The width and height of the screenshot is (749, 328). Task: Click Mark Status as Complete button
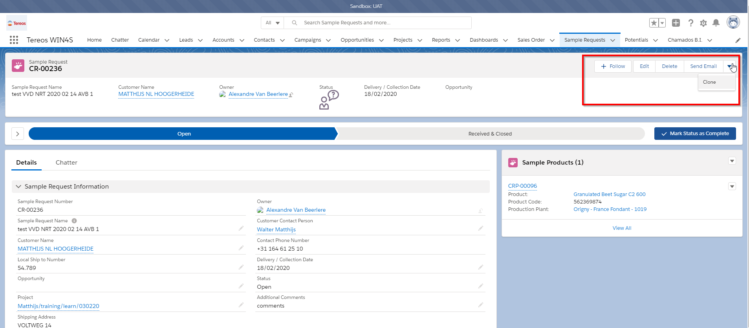point(695,134)
